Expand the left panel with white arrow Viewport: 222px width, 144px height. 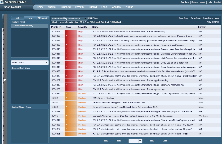(x=5, y=80)
